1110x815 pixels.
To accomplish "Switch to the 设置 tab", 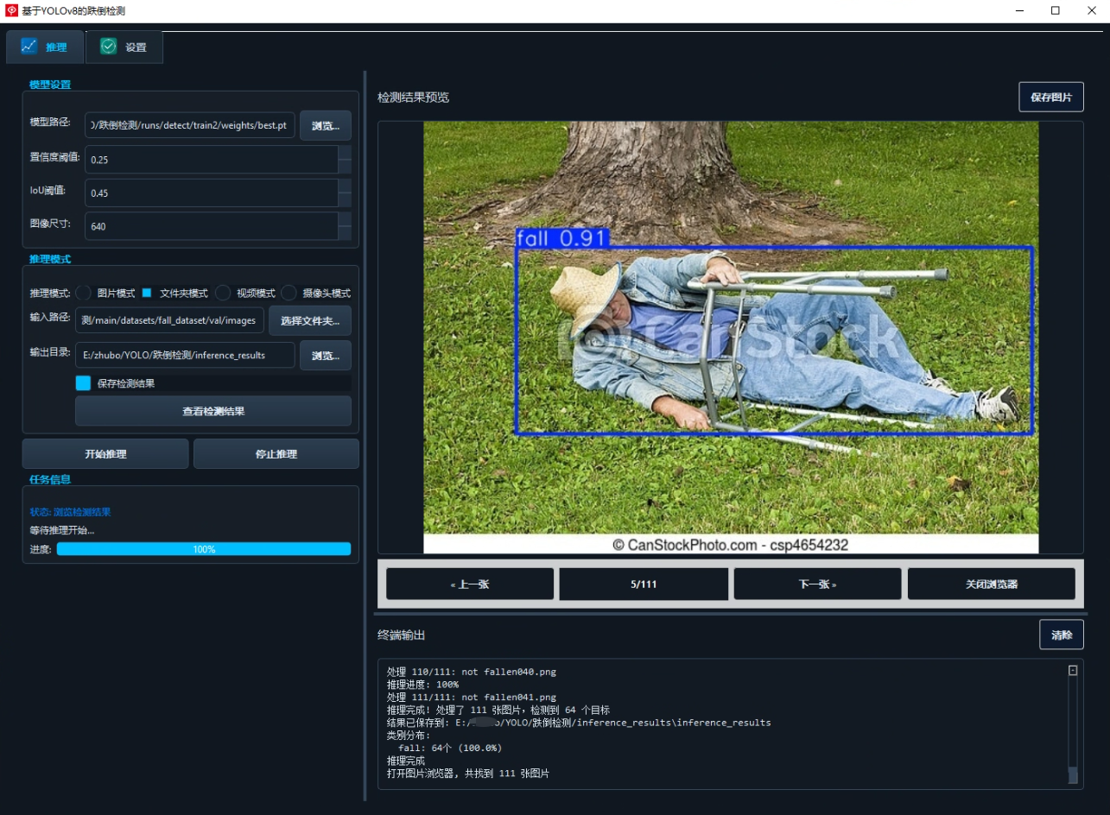I will click(x=124, y=47).
